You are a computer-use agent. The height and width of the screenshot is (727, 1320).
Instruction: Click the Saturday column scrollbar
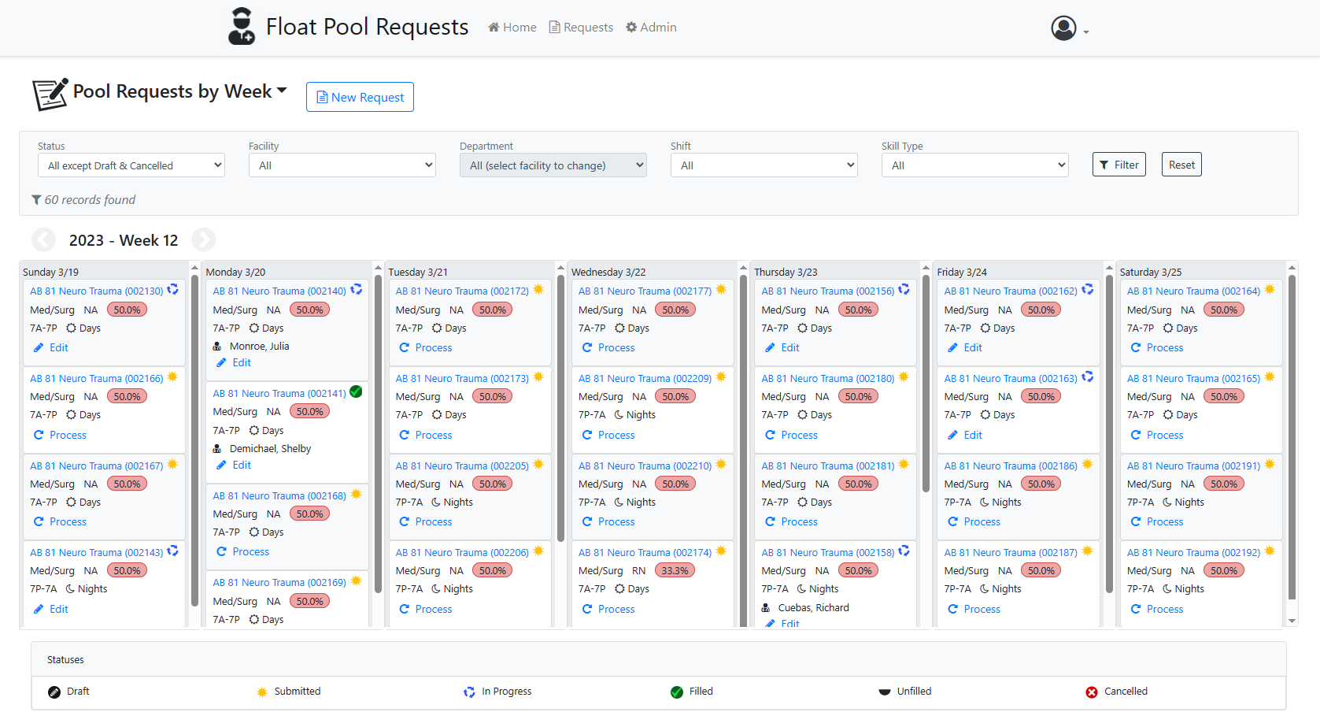[x=1292, y=437]
